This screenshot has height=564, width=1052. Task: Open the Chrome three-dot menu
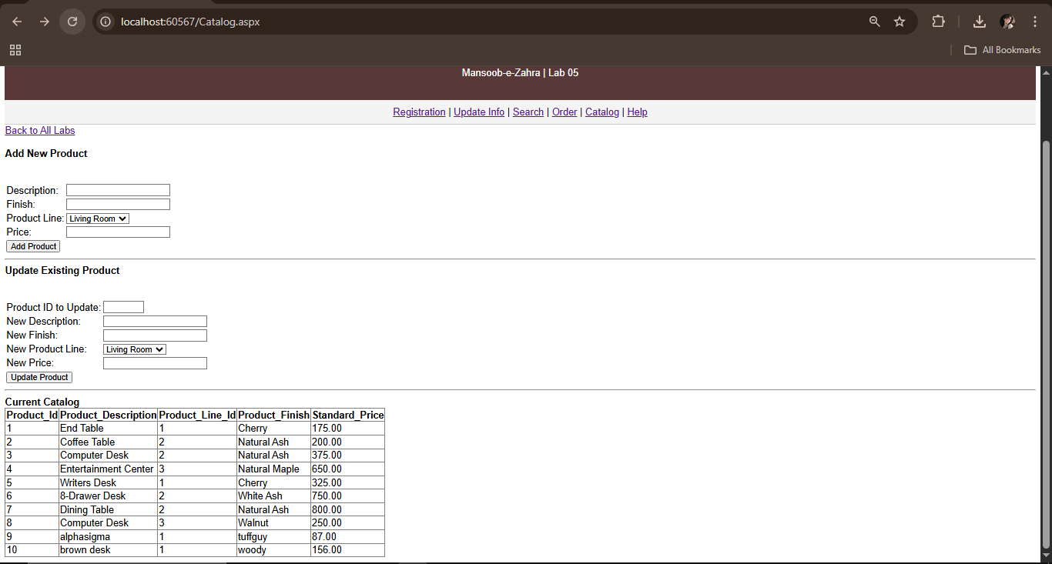pyautogui.click(x=1035, y=22)
